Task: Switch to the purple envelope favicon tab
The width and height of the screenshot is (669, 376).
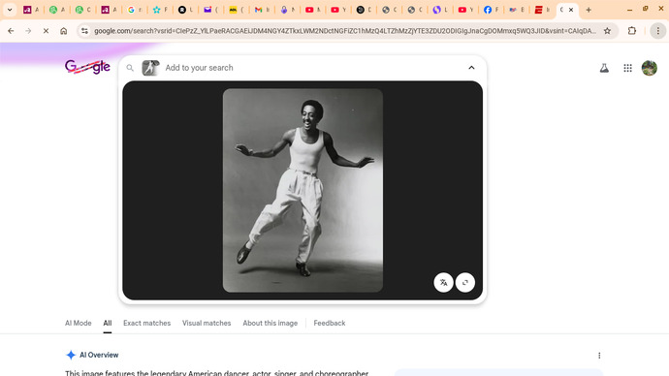Action: click(x=207, y=10)
